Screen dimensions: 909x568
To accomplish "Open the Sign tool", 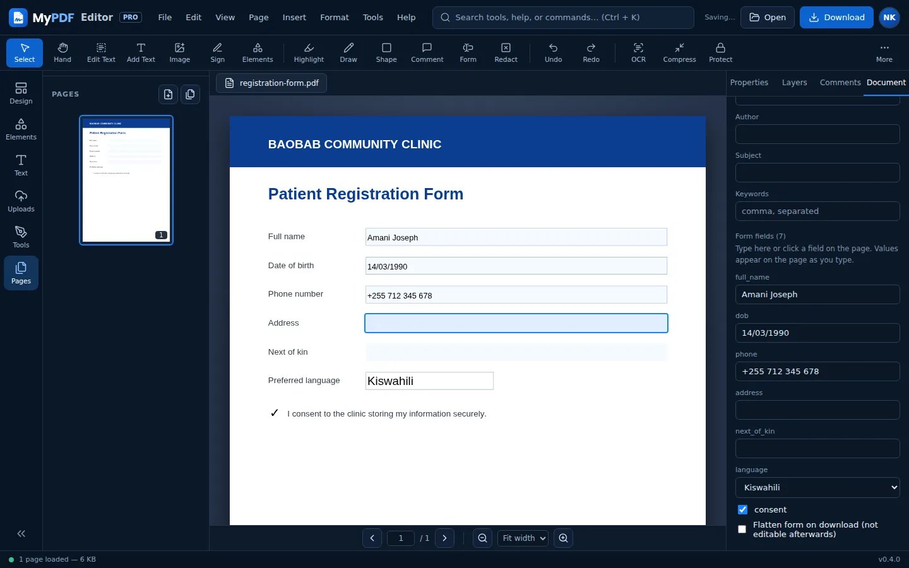I will coord(218,52).
